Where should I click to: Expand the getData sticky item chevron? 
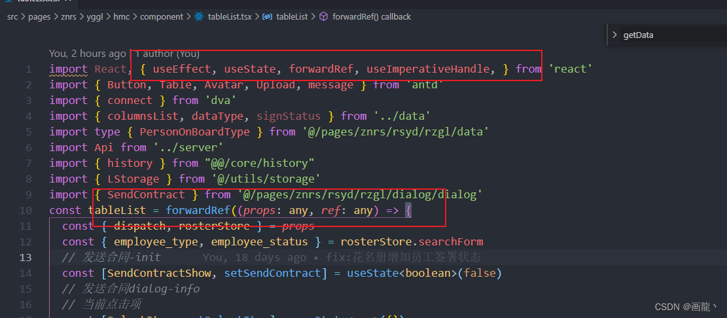pyautogui.click(x=614, y=35)
